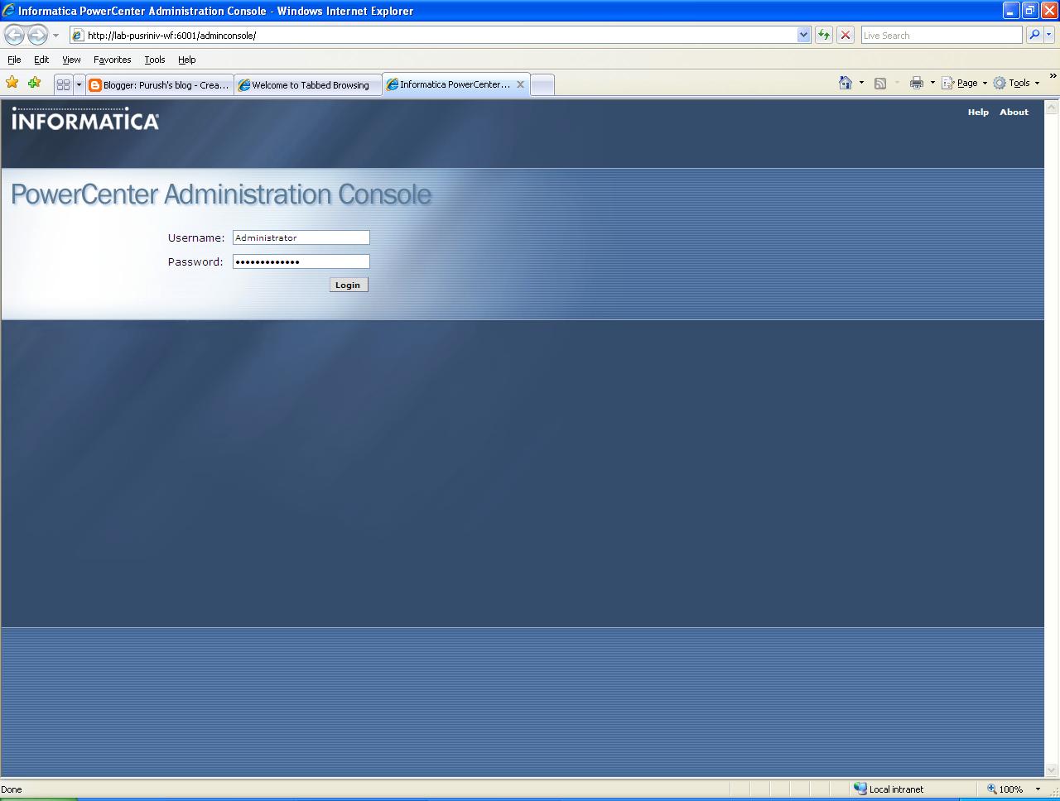Click the Add to Favorites icon
The height and width of the screenshot is (801, 1060).
(34, 83)
